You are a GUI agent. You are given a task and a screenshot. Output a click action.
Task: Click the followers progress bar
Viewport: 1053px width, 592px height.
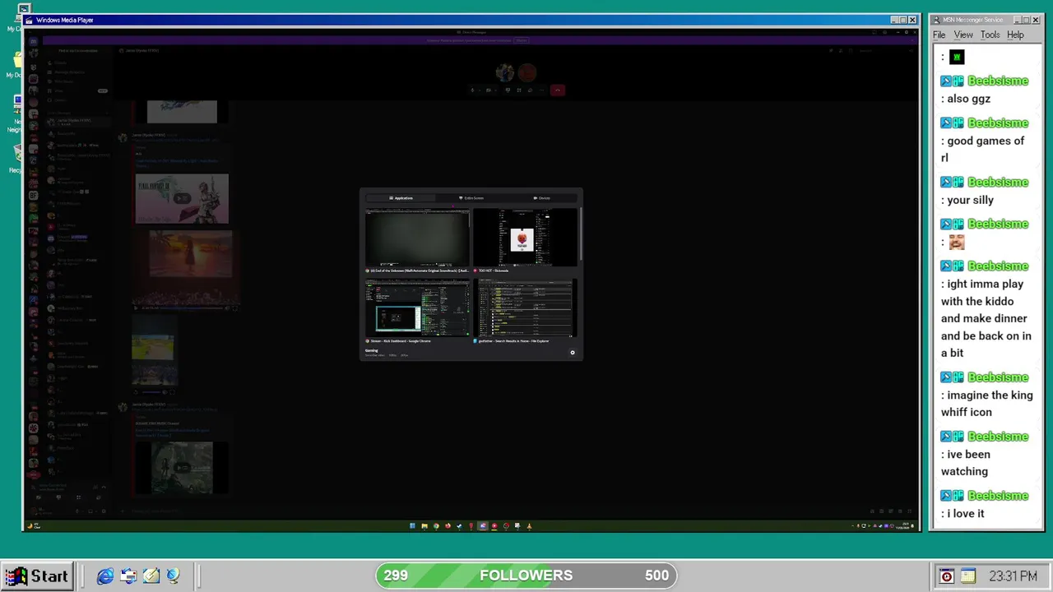[x=526, y=576]
